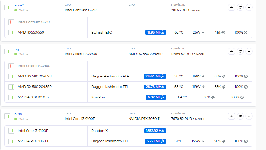
Task: Toggle the alisa2 rig power switch
Action: click(x=7, y=7)
